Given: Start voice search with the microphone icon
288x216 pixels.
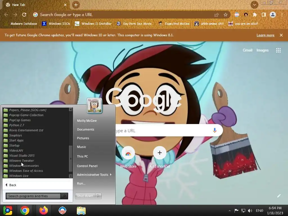Looking at the screenshot, I should (215, 130).
